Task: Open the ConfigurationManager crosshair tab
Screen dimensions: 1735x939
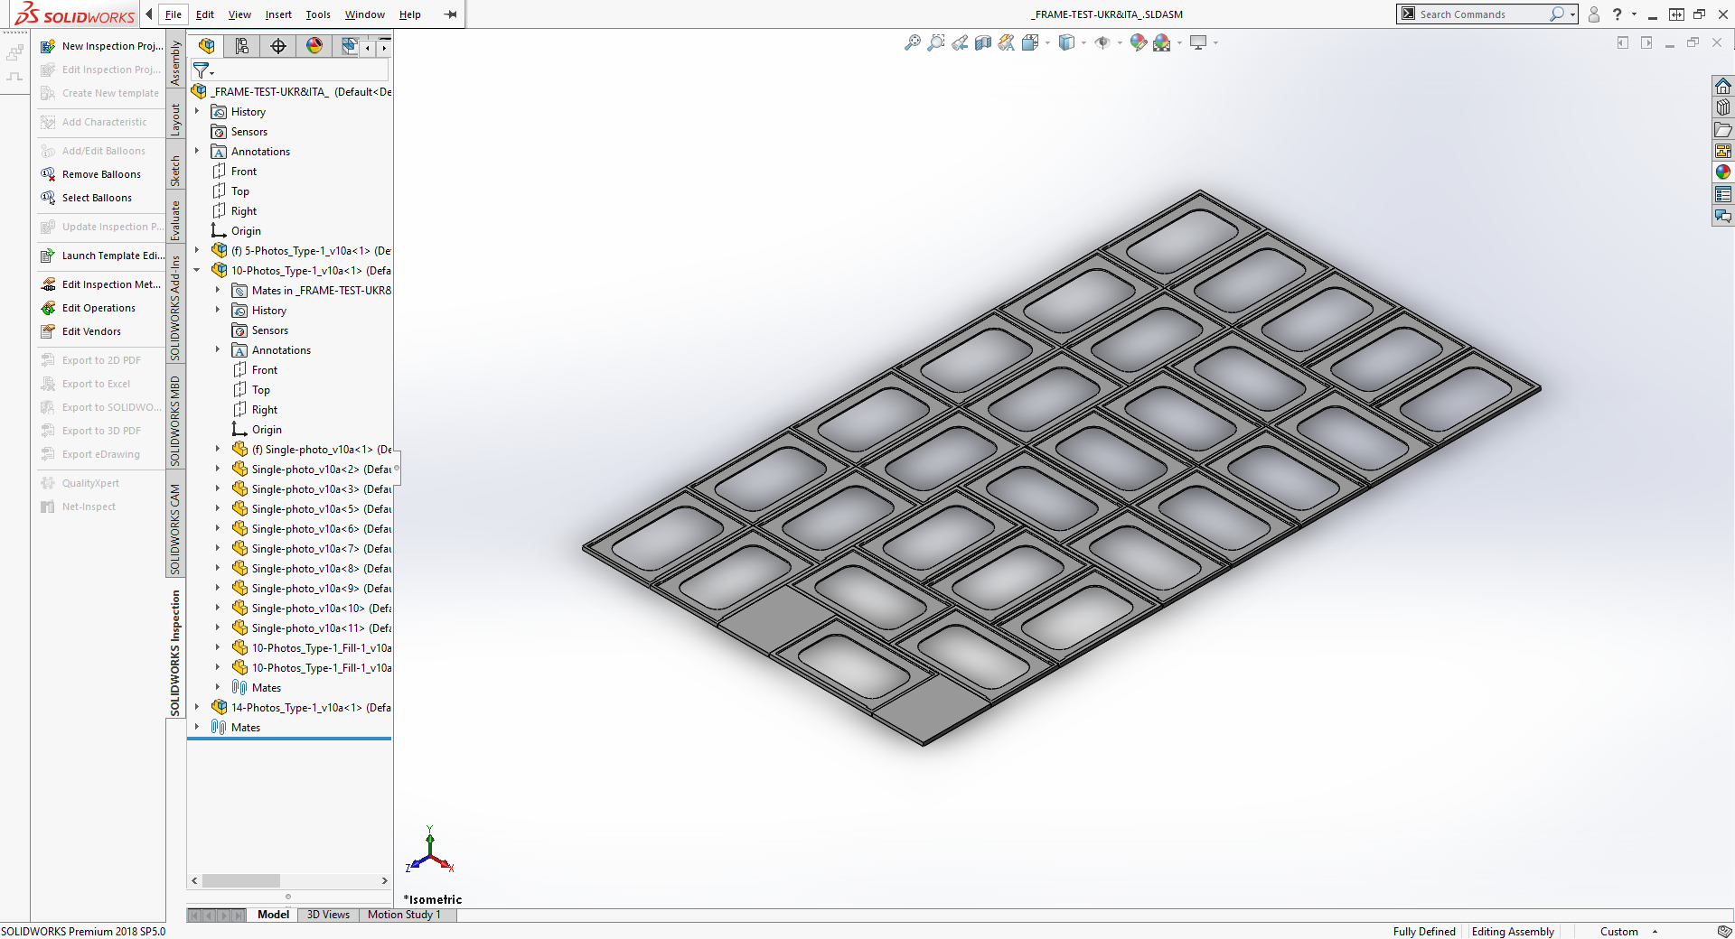Action: click(278, 46)
